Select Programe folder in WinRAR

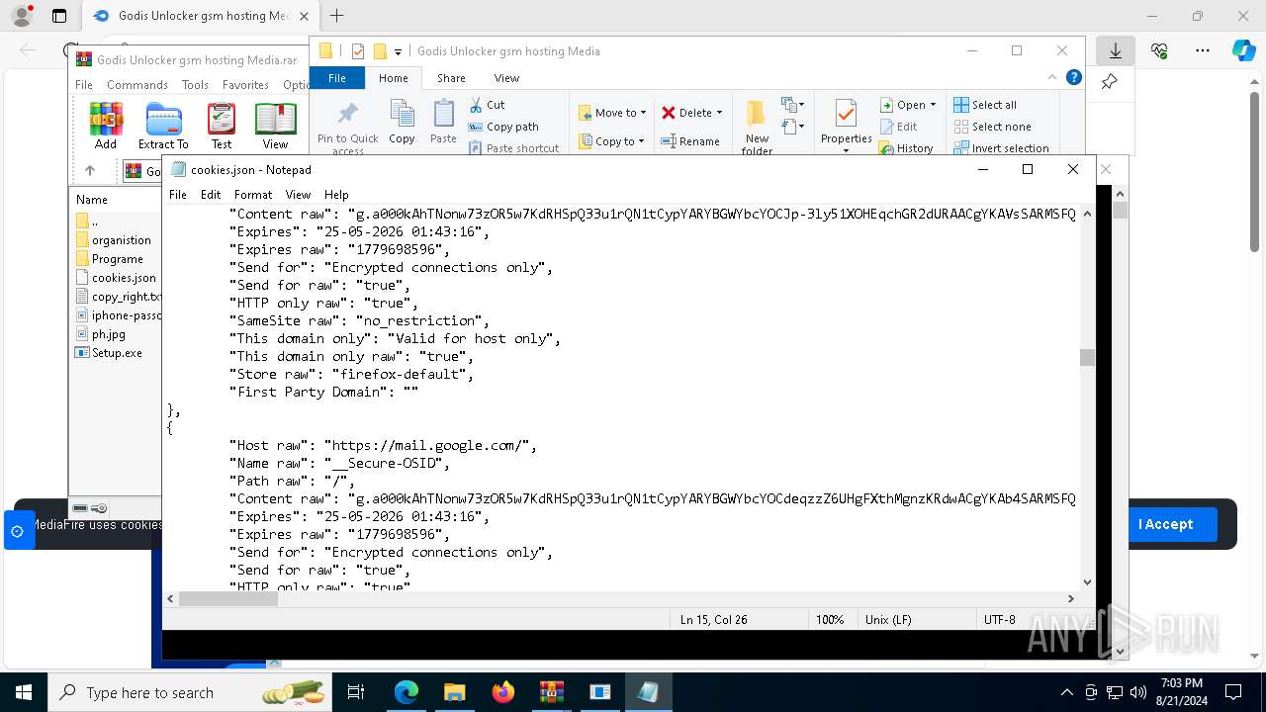pos(111,259)
